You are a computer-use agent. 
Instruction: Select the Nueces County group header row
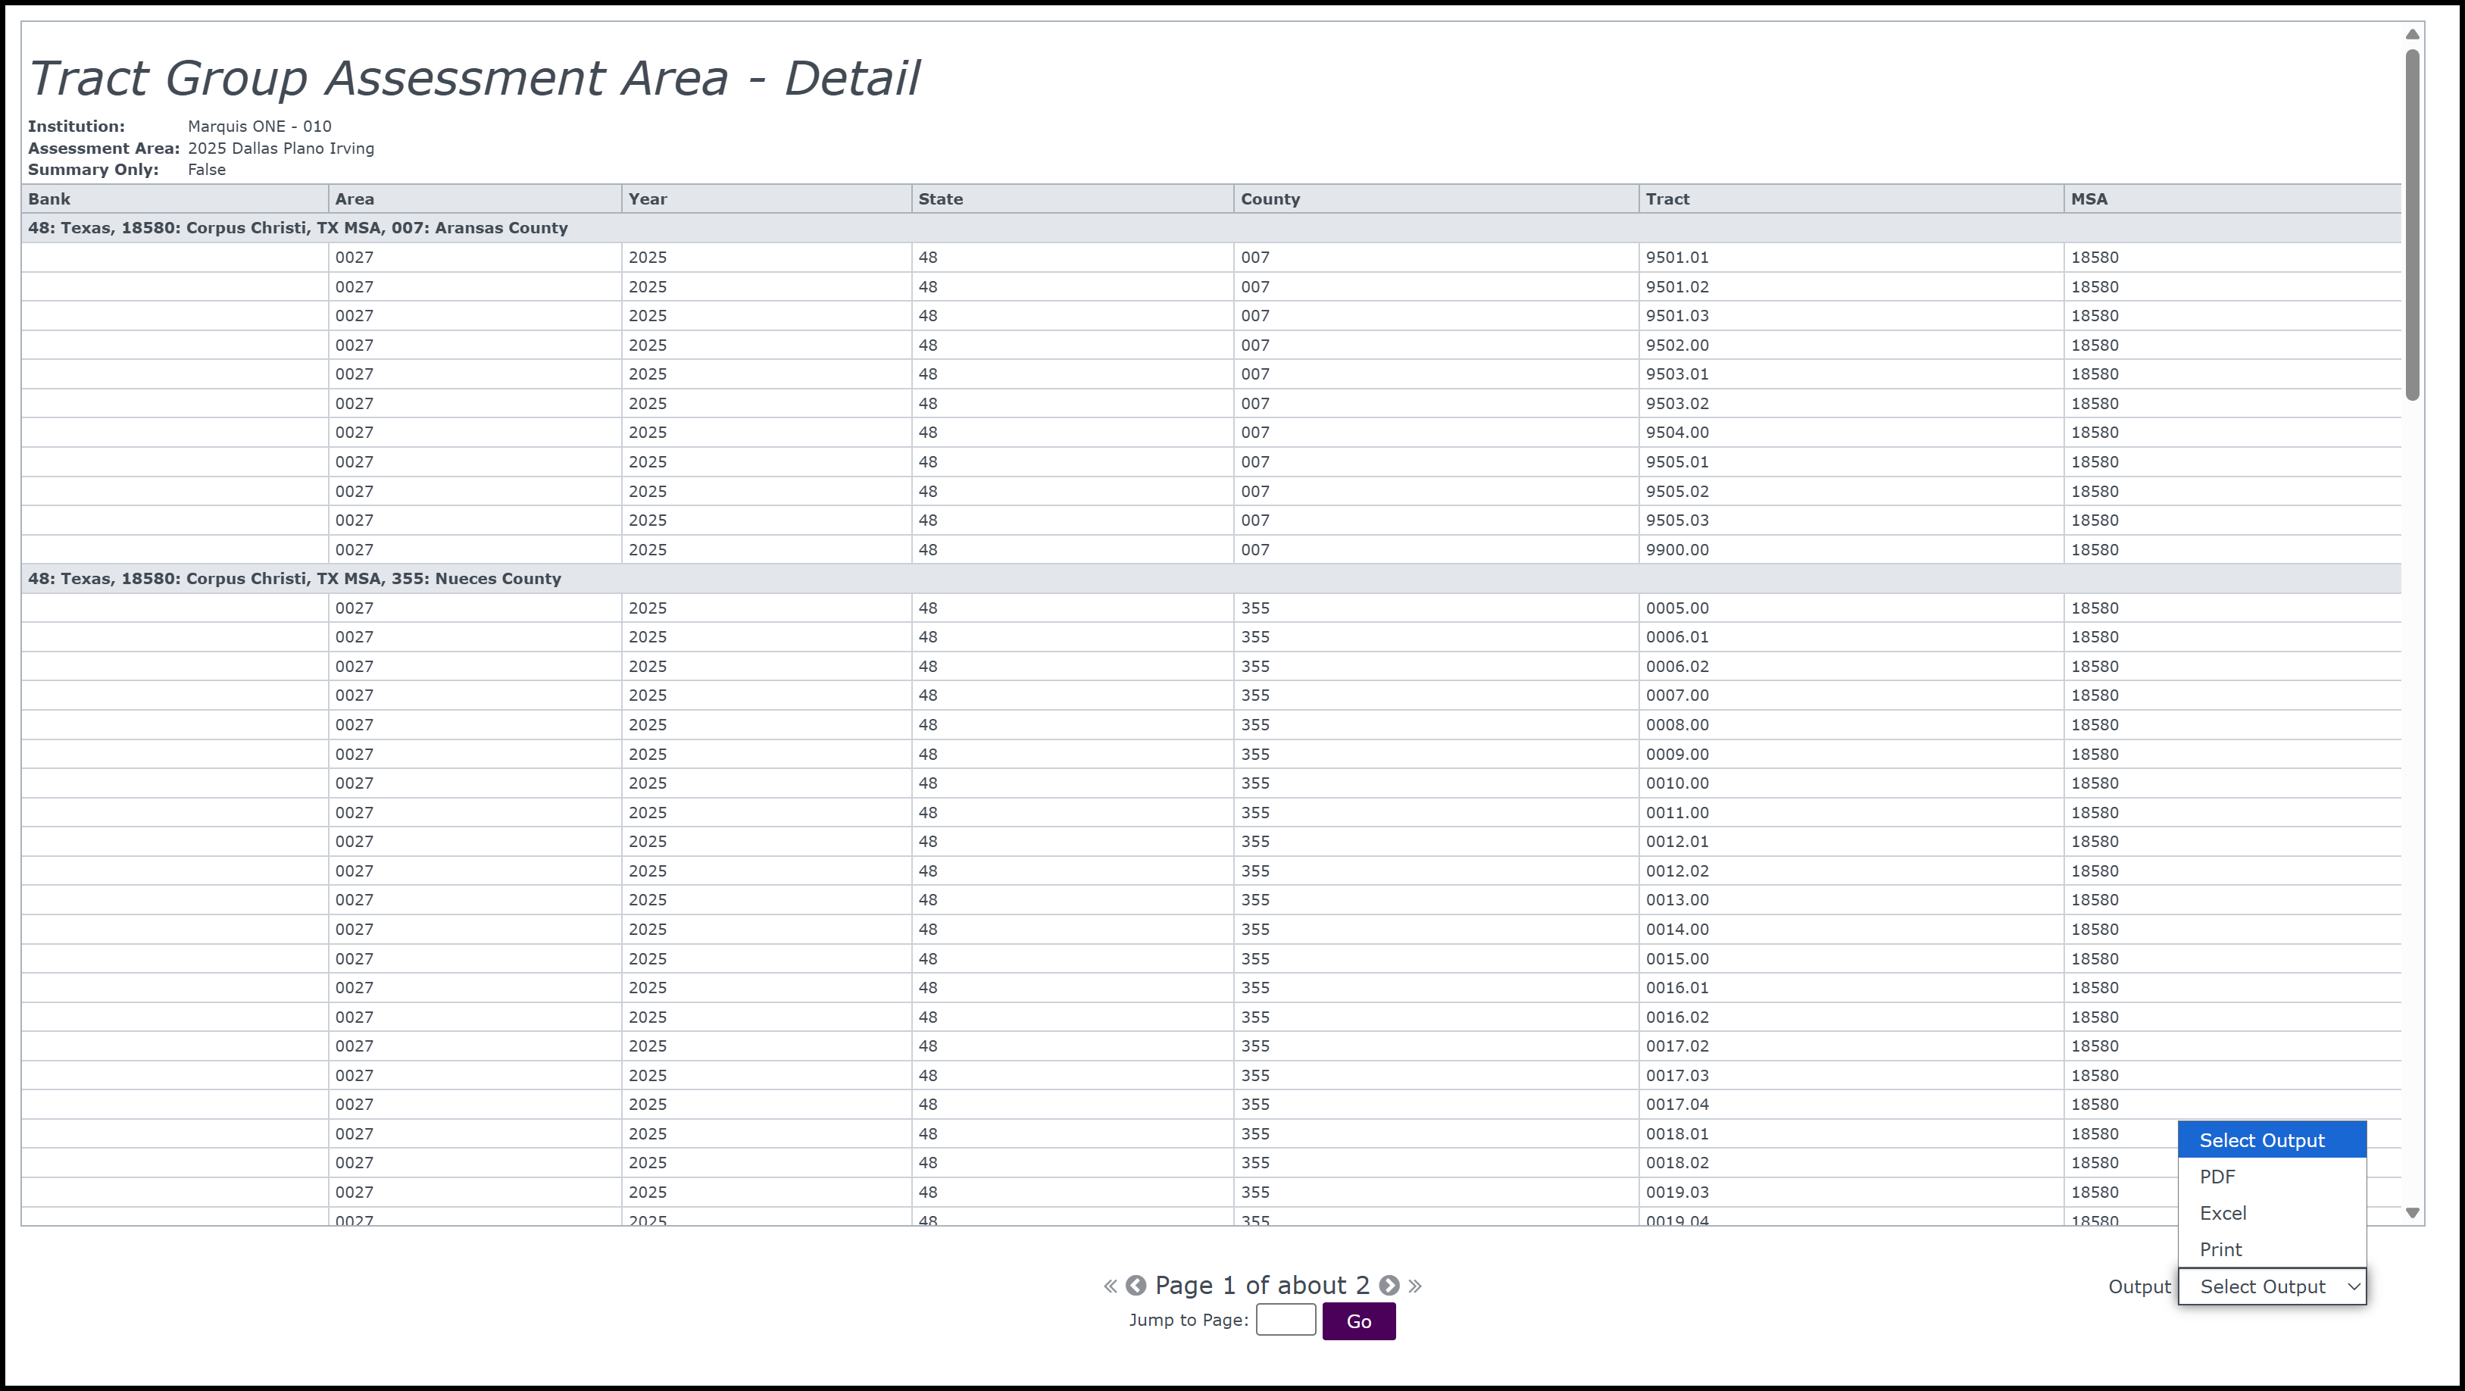(295, 578)
